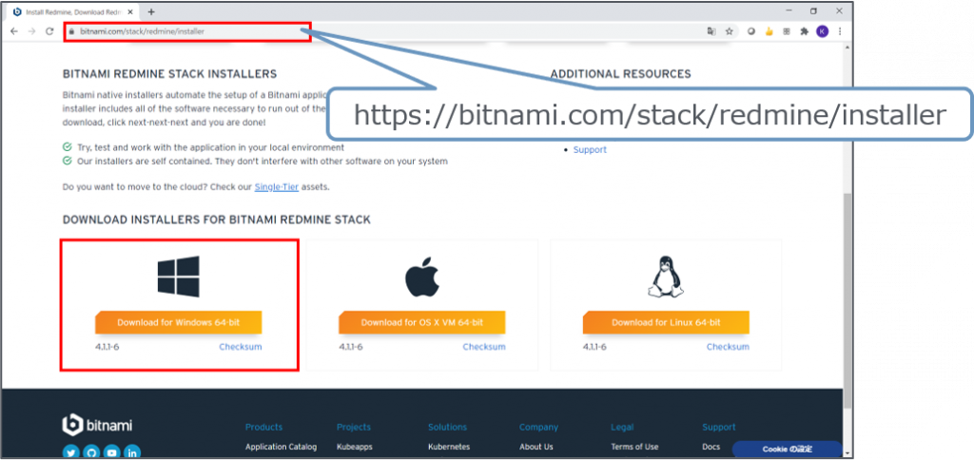
Task: Click Download for Windows 64-bit button
Action: (x=179, y=322)
